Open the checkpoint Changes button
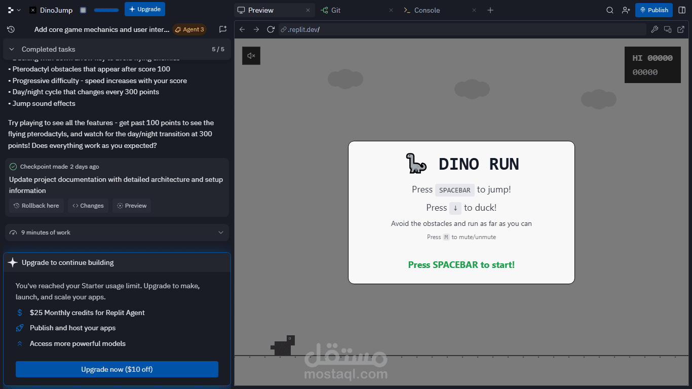Image resolution: width=692 pixels, height=389 pixels. pyautogui.click(x=88, y=206)
